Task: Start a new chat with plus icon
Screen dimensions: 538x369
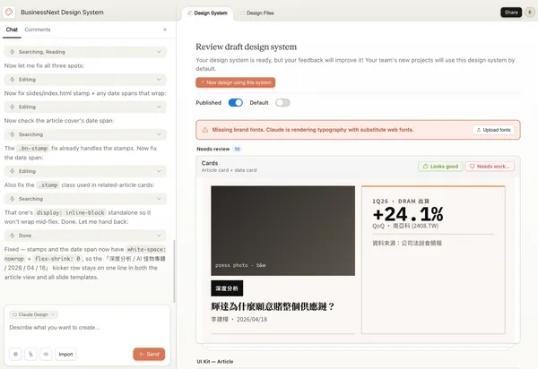Action: (165, 30)
